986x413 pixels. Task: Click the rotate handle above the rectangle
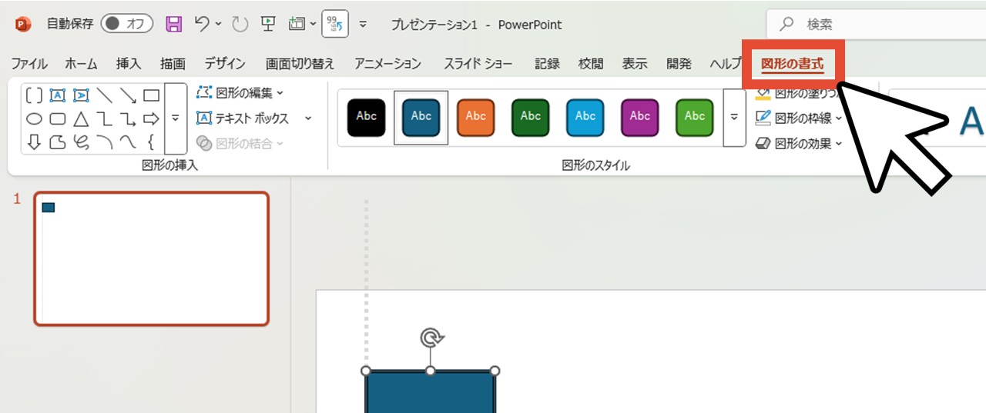(431, 338)
